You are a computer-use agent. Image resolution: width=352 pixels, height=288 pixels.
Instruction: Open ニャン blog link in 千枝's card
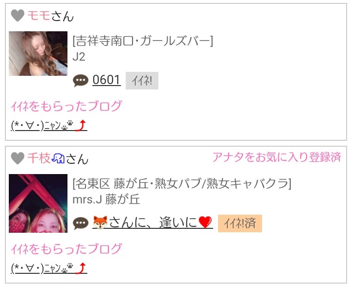click(49, 268)
